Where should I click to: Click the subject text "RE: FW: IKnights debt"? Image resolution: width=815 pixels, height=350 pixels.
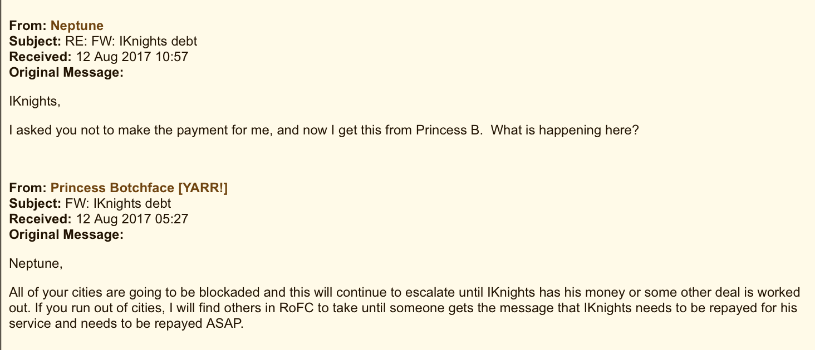(x=135, y=41)
